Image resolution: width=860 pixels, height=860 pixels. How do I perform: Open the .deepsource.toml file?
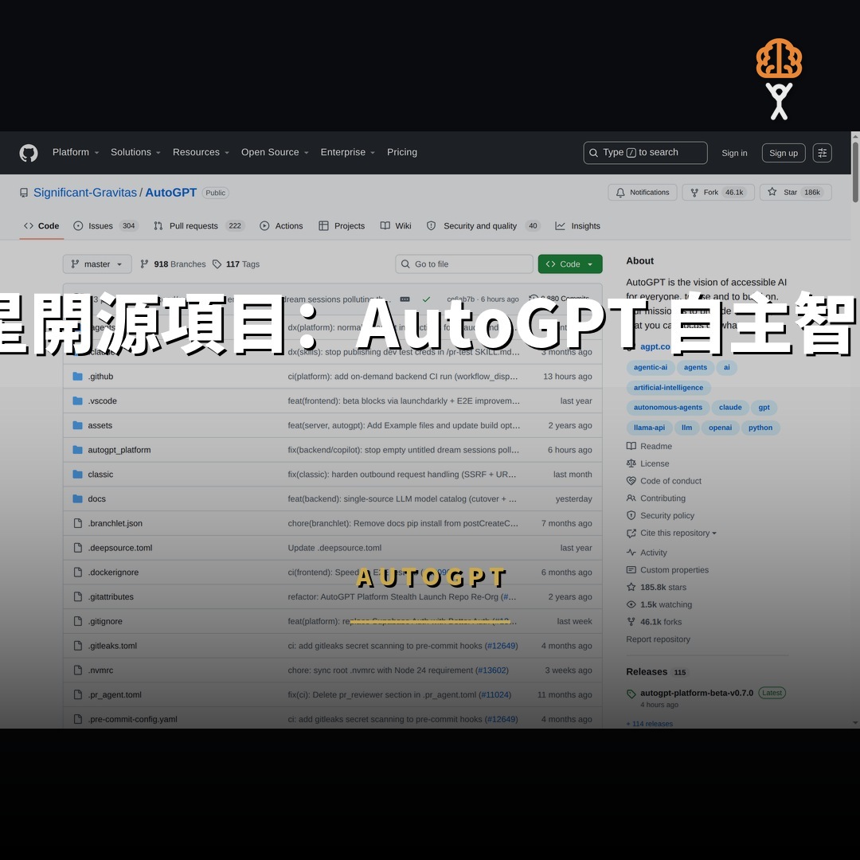click(120, 548)
